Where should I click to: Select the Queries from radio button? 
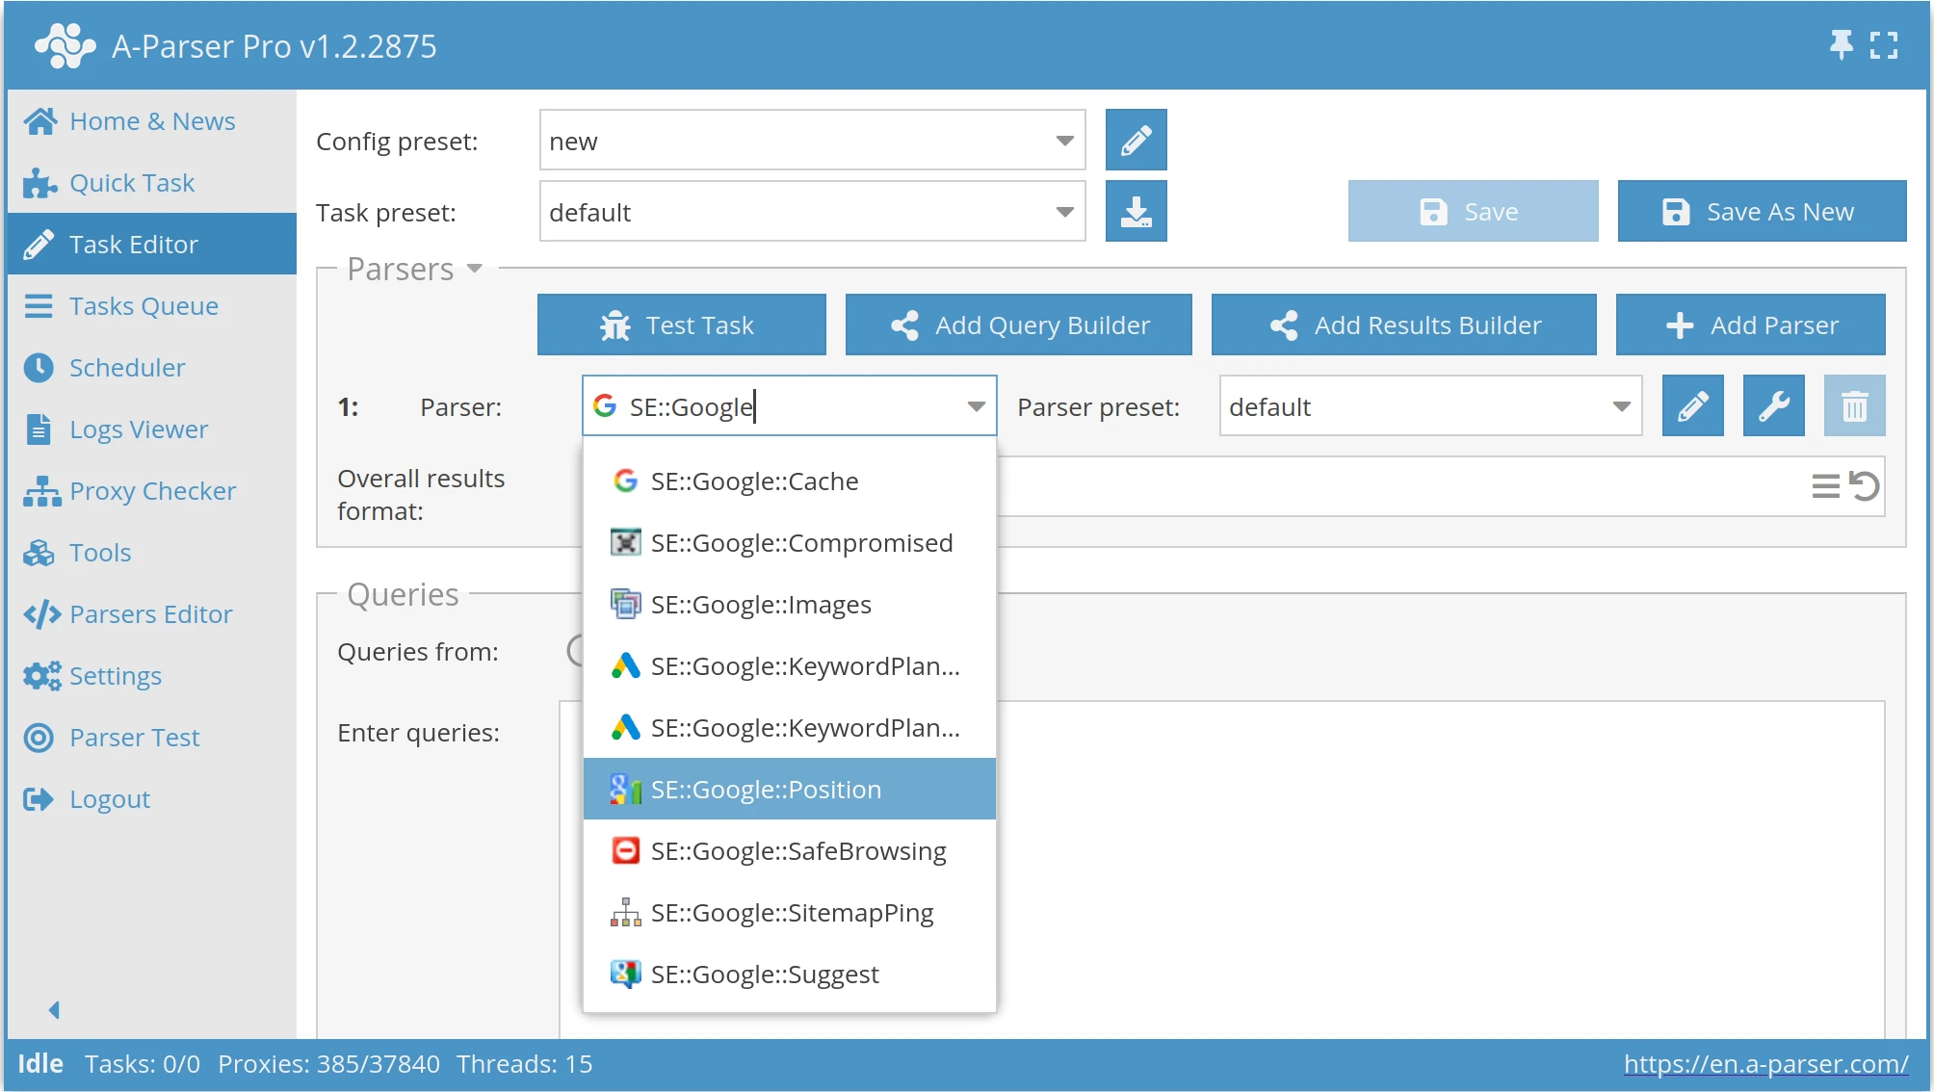(x=577, y=651)
